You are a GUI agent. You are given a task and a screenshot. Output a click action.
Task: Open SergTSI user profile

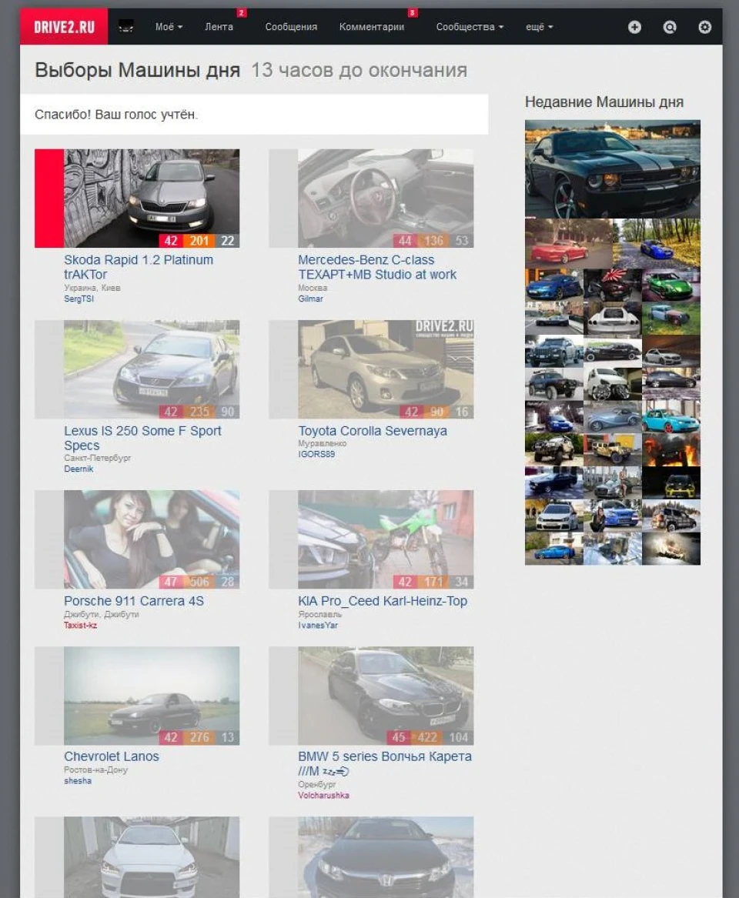(x=79, y=299)
